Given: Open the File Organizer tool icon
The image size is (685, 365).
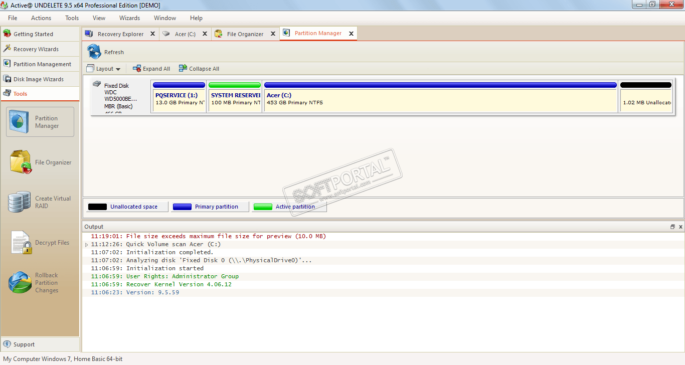Looking at the screenshot, I should [x=20, y=162].
